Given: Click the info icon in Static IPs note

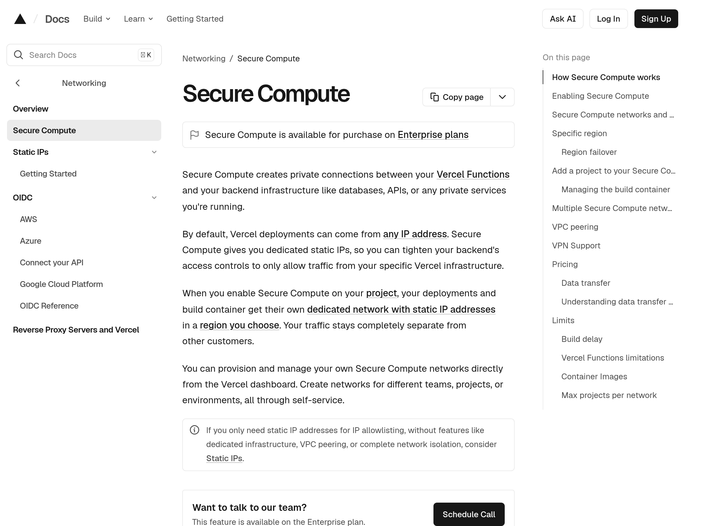Looking at the screenshot, I should [194, 430].
